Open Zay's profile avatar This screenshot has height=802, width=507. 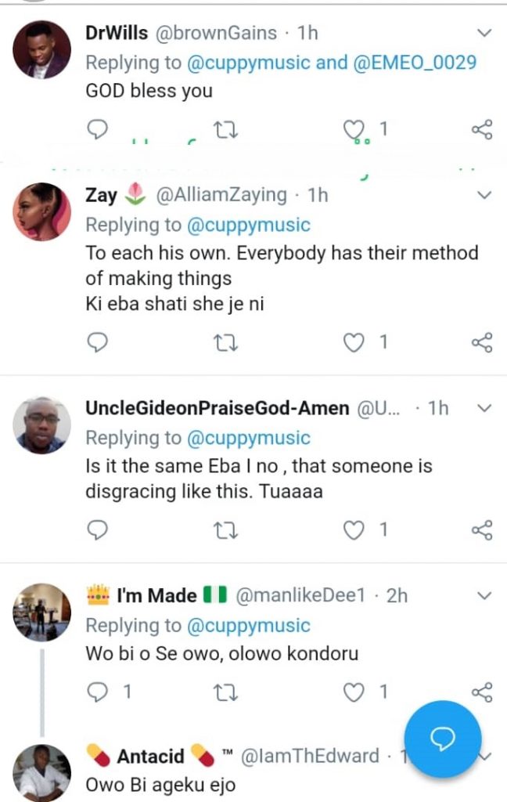(42, 211)
